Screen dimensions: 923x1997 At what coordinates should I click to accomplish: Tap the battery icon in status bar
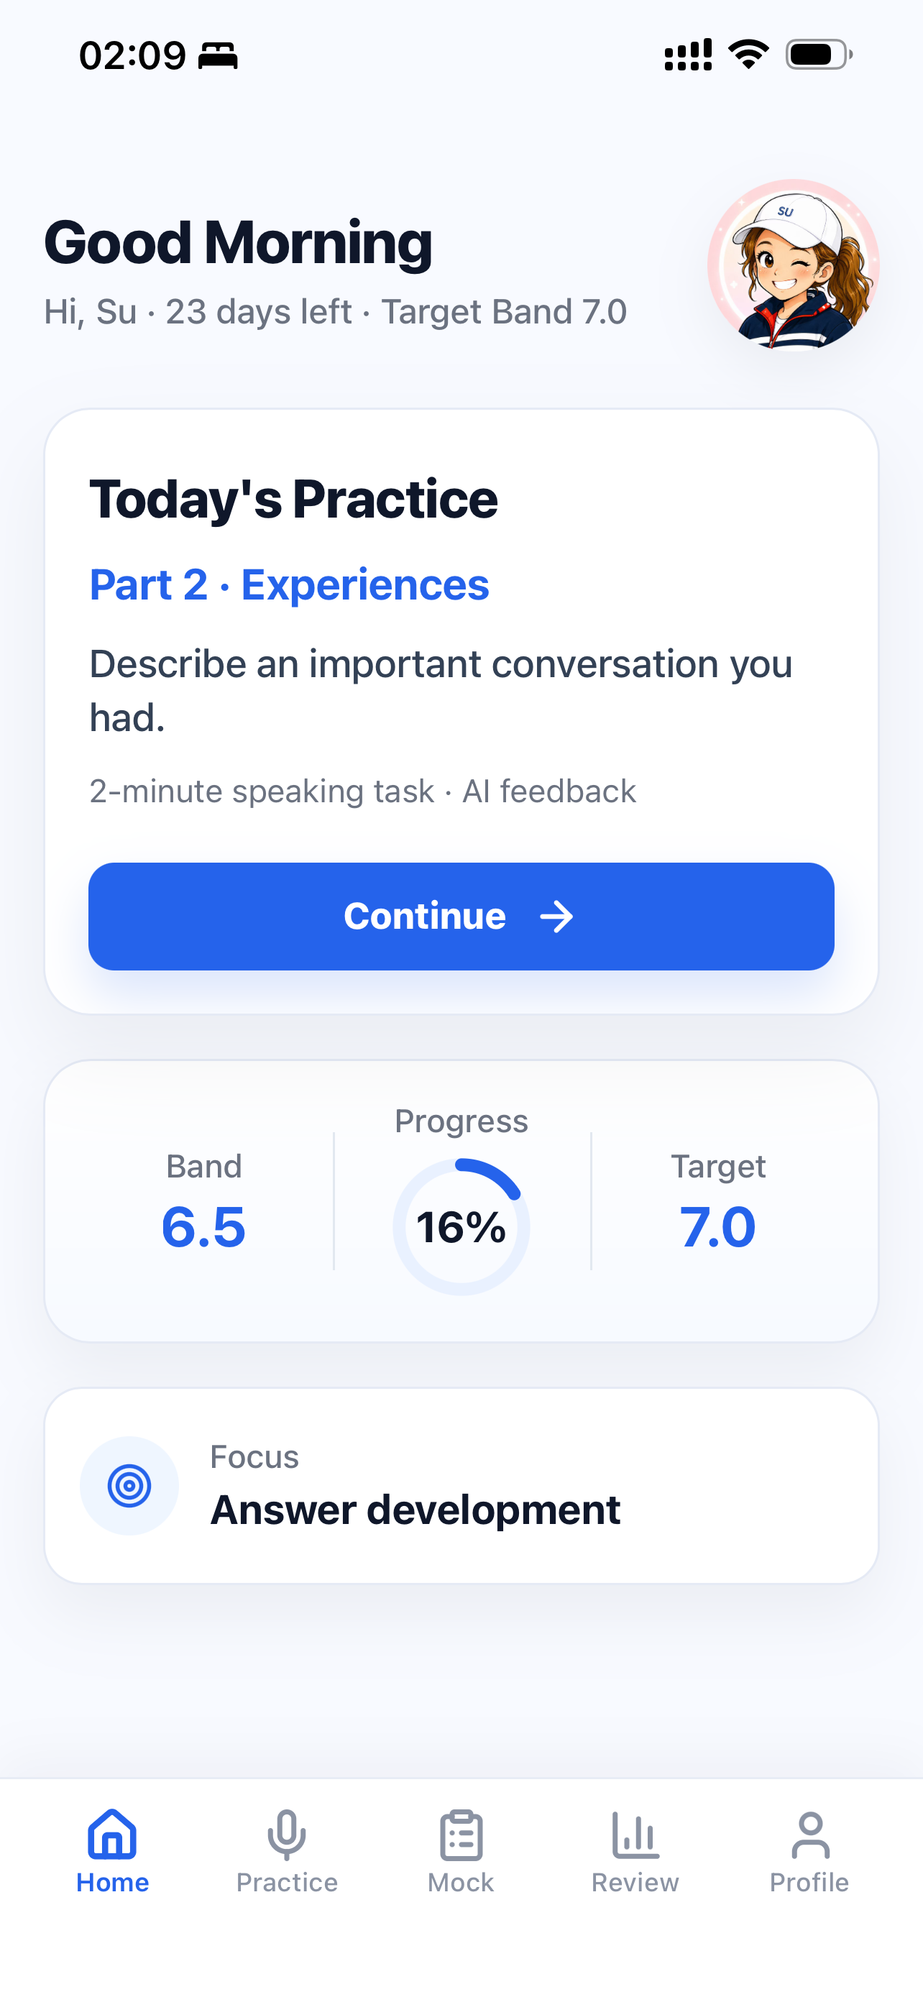819,55
